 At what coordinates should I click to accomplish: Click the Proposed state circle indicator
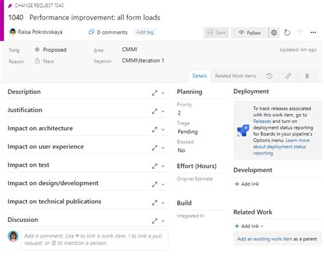tap(37, 49)
